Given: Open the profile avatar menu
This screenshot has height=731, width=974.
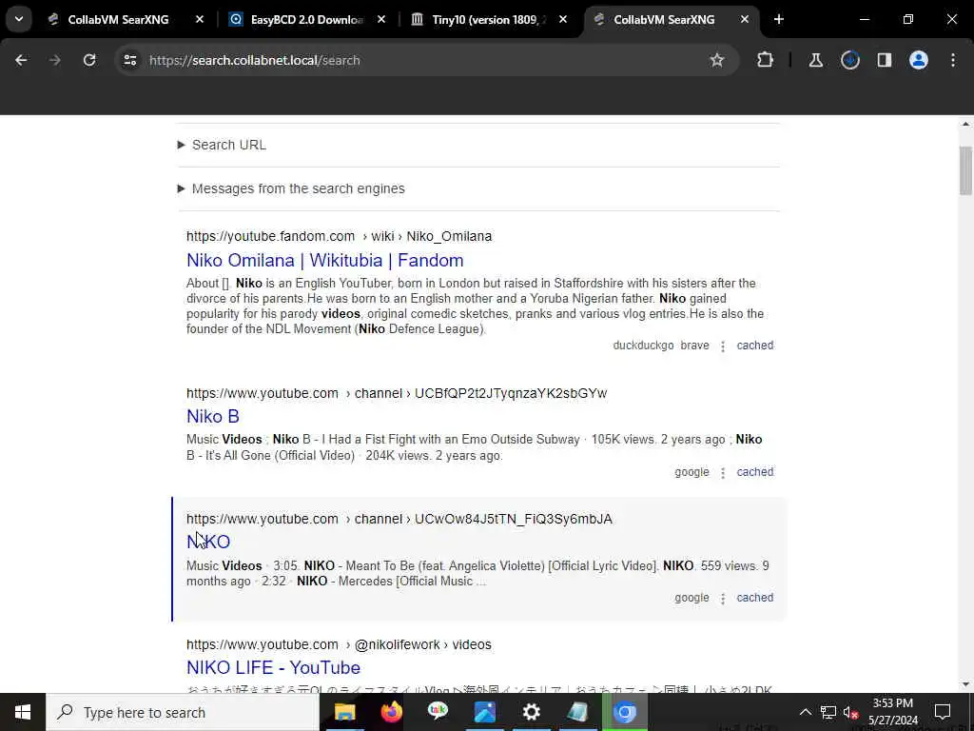Looking at the screenshot, I should coord(919,60).
